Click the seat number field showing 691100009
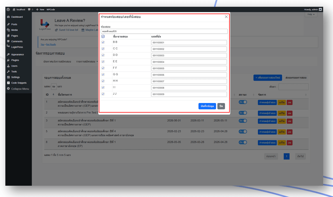The height and width of the screenshot is (197, 333). 189,94
